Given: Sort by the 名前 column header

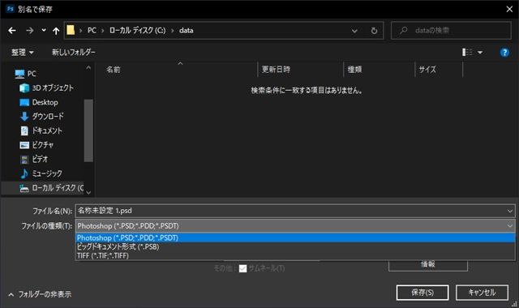Looking at the screenshot, I should [x=114, y=70].
